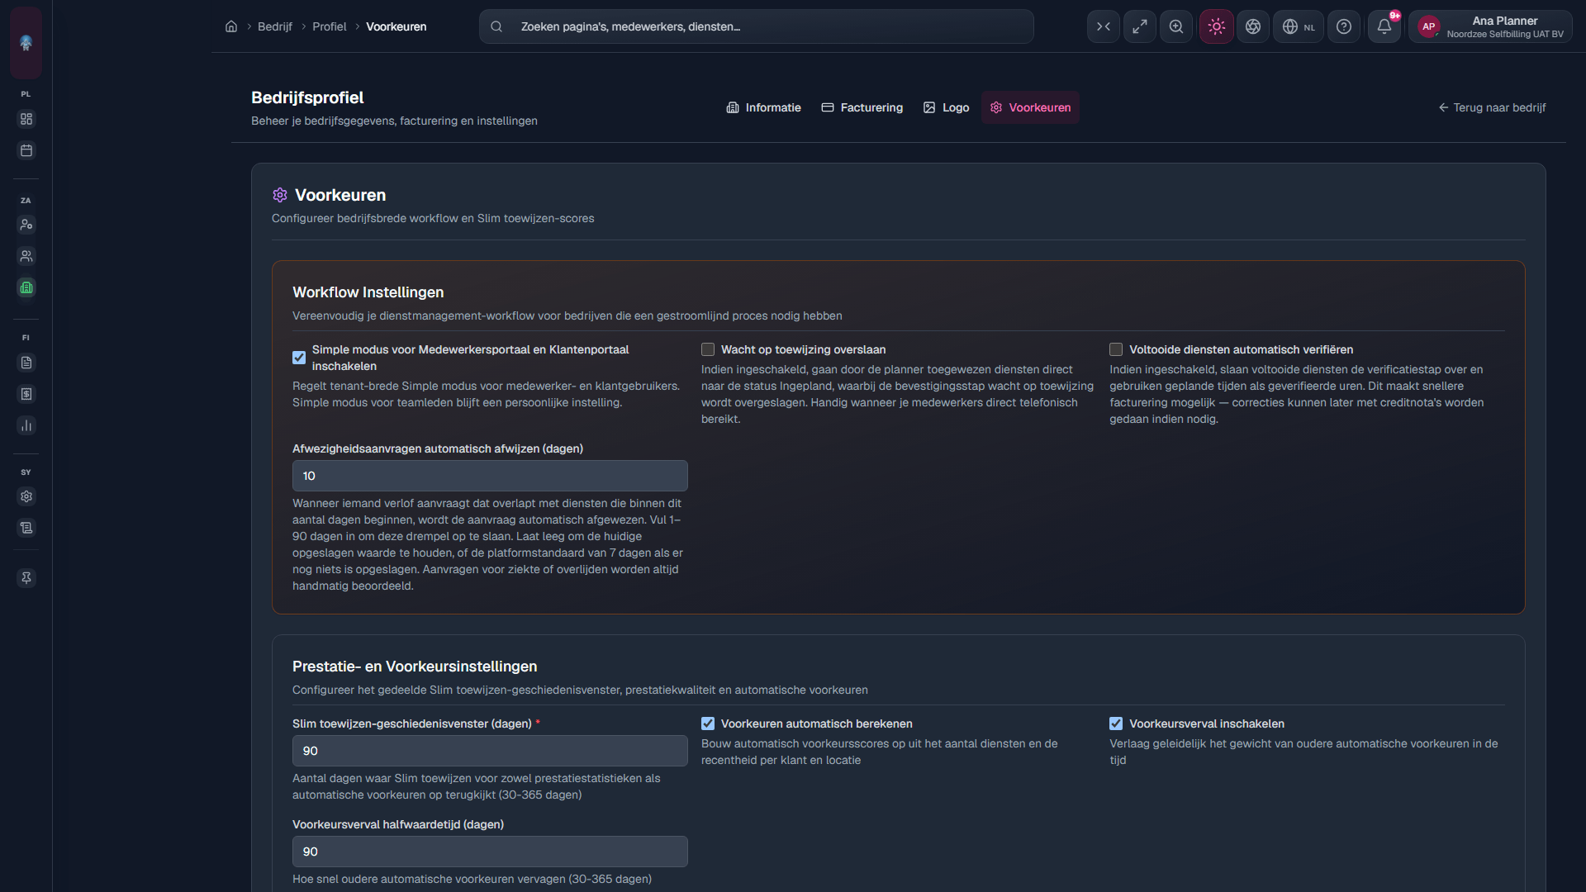This screenshot has width=1586, height=892.
Task: Click the AP avatar circle
Action: 1429,26
